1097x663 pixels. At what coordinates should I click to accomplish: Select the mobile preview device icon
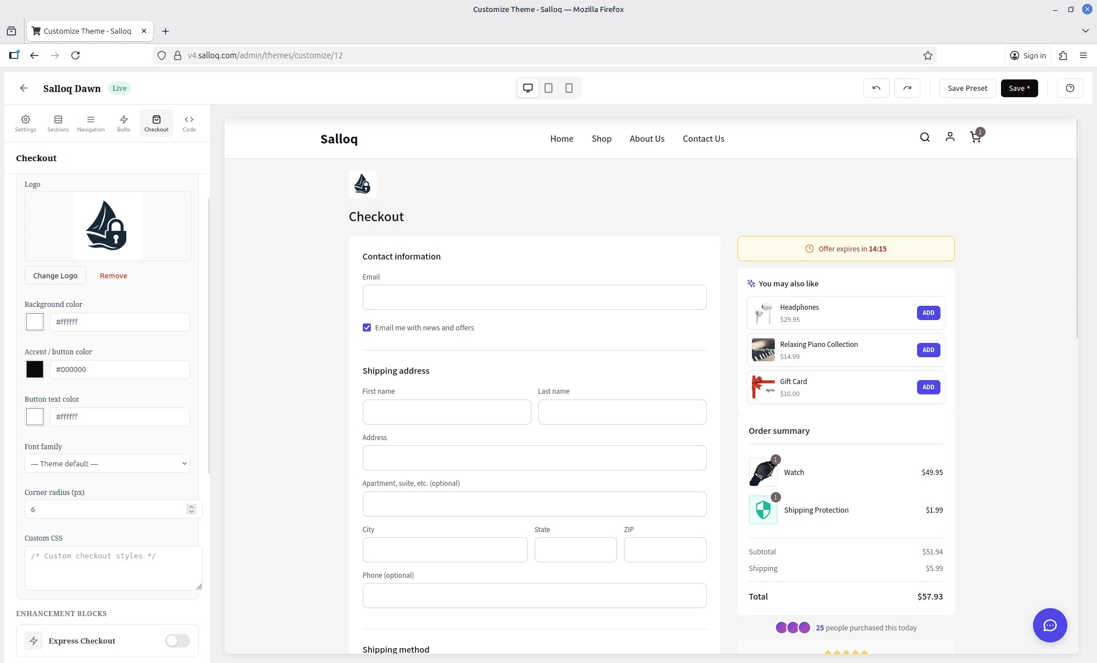point(568,87)
